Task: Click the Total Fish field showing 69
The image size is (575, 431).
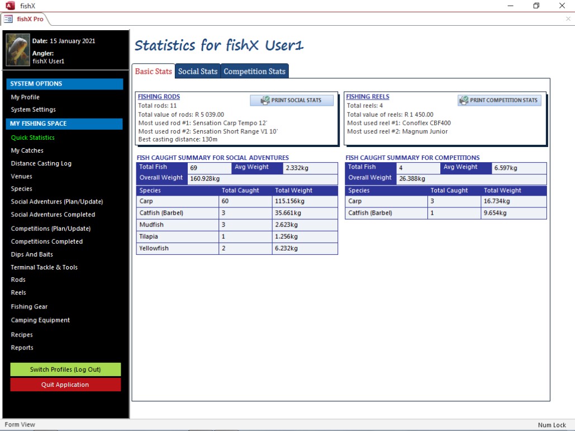Action: pyautogui.click(x=209, y=168)
